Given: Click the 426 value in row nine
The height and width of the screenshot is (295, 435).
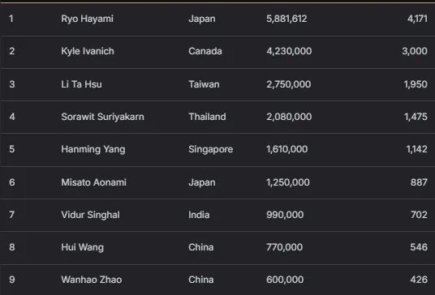Looking at the screenshot, I should click(x=419, y=280).
